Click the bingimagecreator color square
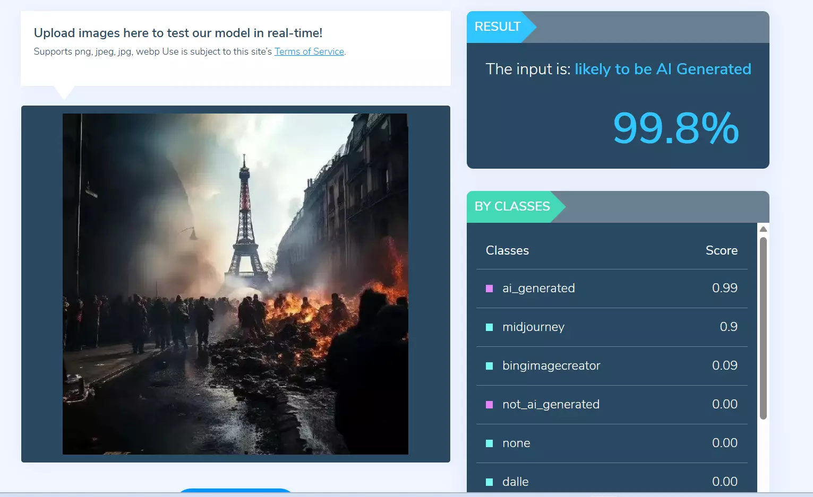 (x=490, y=366)
